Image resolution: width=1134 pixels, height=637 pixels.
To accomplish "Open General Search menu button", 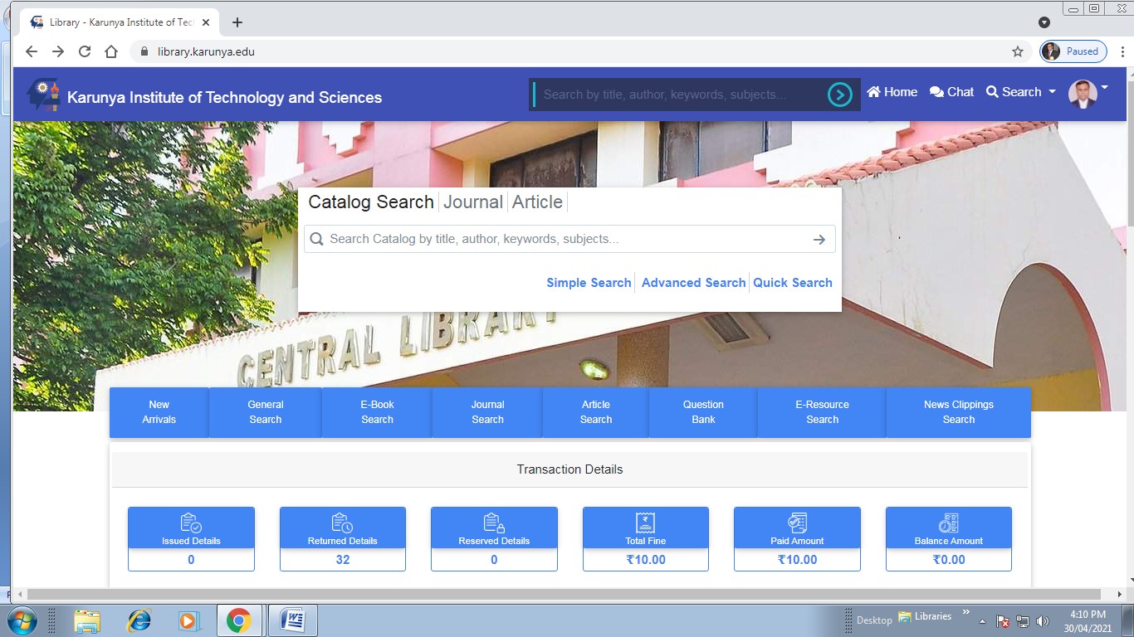I will pyautogui.click(x=266, y=412).
